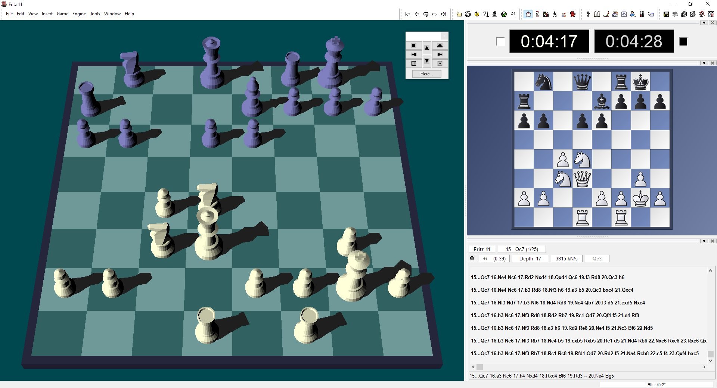Click the engine lines scroll down arrow
The width and height of the screenshot is (717, 388).
point(710,361)
